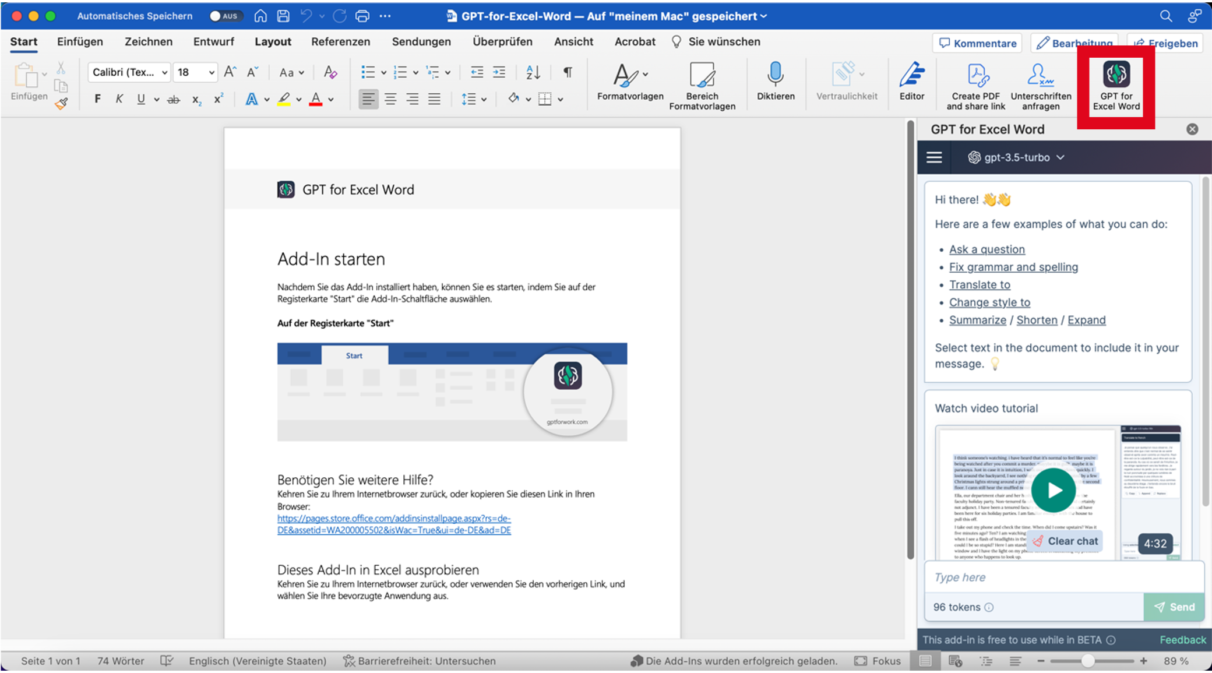Click the video tutorial play button
The height and width of the screenshot is (673, 1212).
1054,490
